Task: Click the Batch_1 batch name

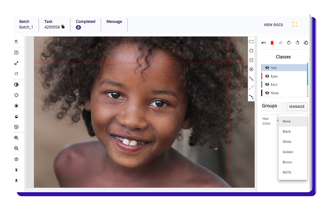Action: pos(26,27)
